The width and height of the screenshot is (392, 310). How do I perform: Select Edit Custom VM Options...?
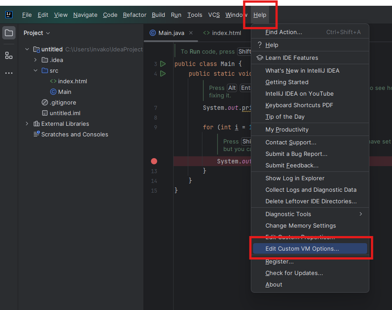click(x=310, y=248)
